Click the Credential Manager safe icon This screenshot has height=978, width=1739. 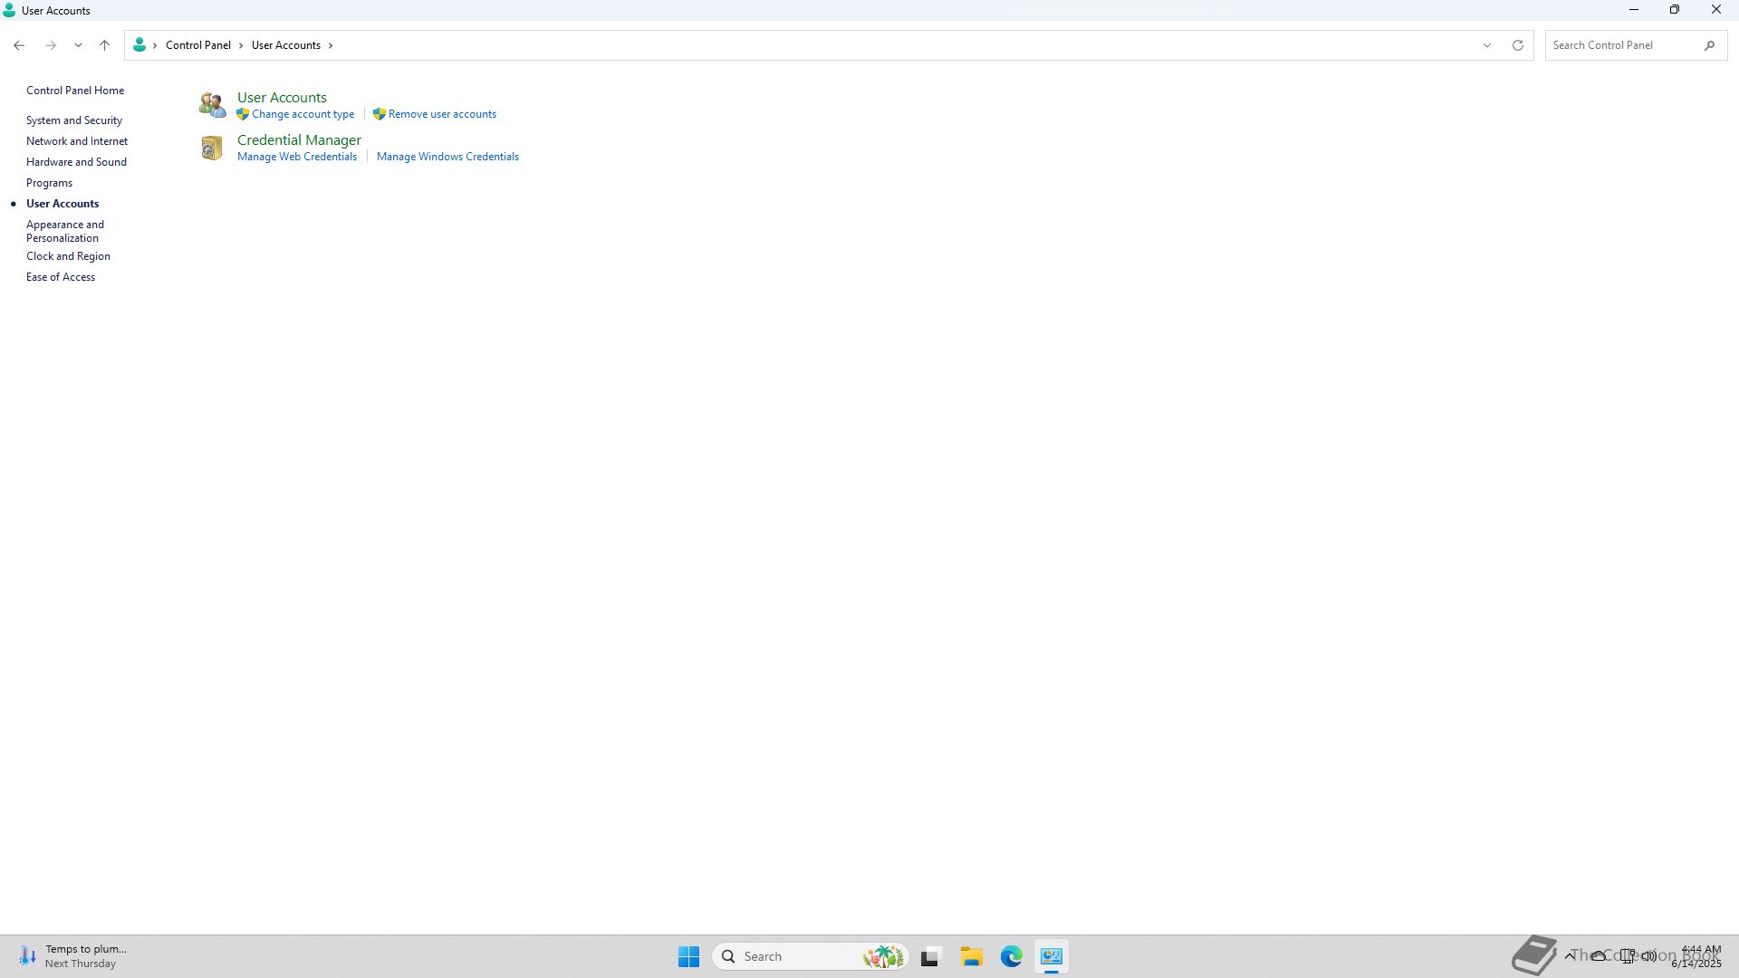pyautogui.click(x=212, y=148)
